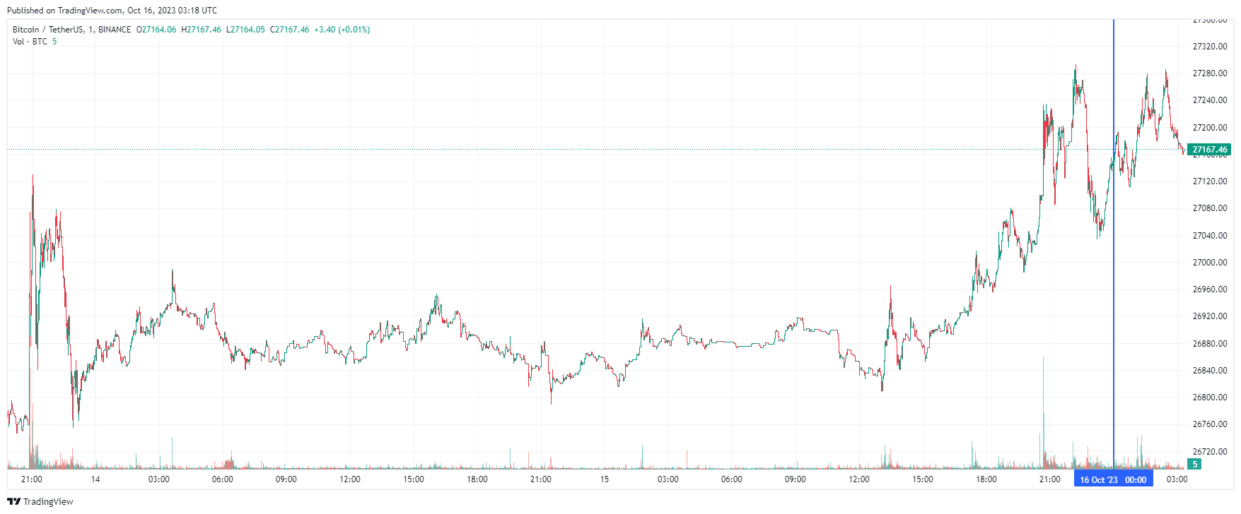The height and width of the screenshot is (514, 1241).
Task: Click the 27040.00 price axis label
Action: click(1210, 236)
